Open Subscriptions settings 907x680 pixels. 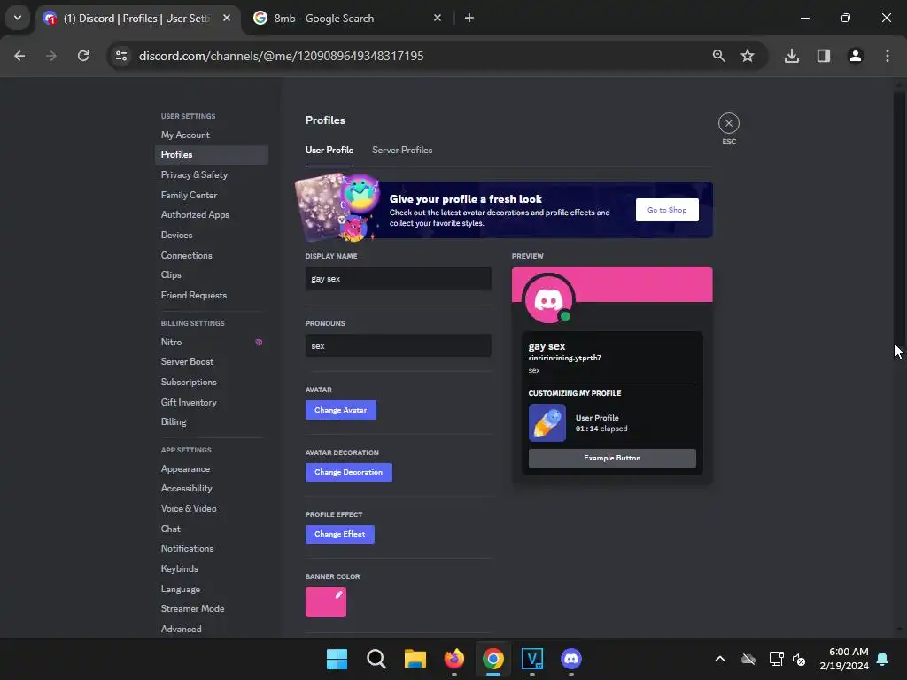click(x=211, y=382)
